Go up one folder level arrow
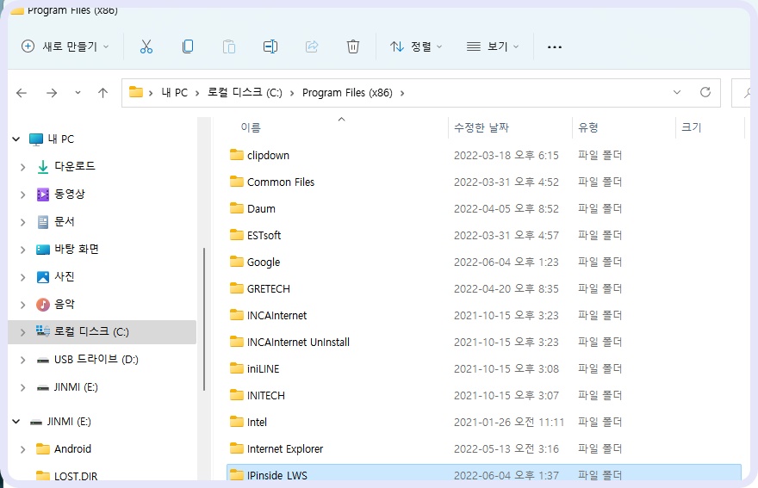This screenshot has height=488, width=758. coord(103,93)
